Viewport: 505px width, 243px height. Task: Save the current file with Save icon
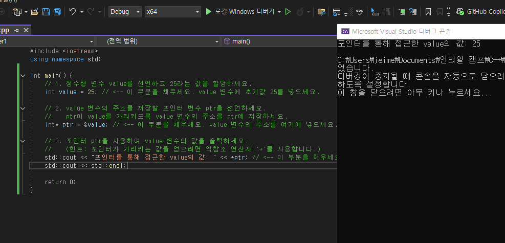pyautogui.click(x=46, y=12)
